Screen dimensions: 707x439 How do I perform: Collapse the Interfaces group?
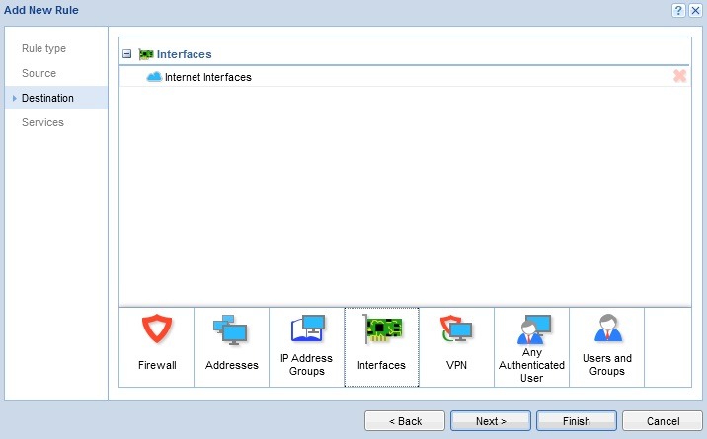pyautogui.click(x=126, y=54)
